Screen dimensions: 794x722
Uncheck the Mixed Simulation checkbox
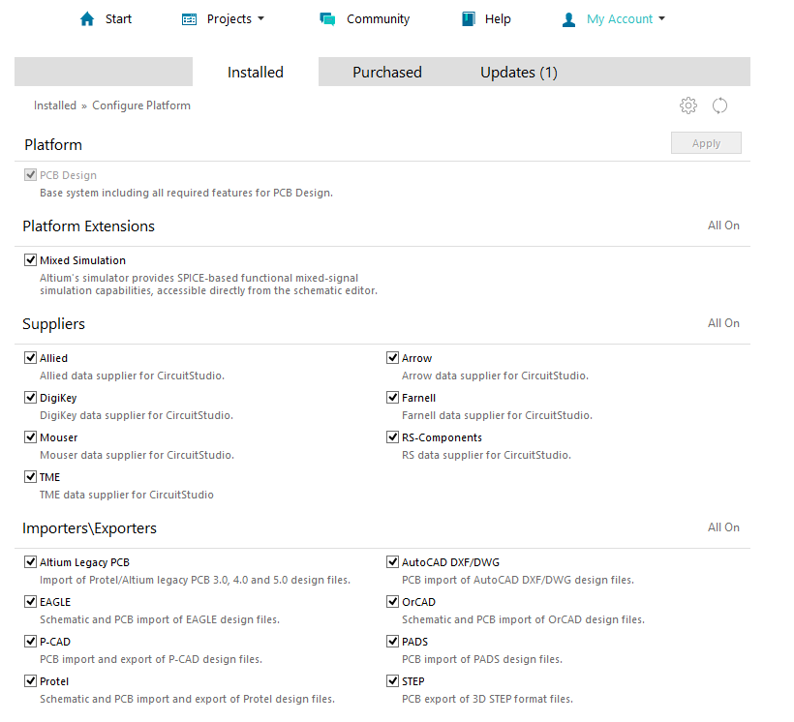tap(31, 260)
